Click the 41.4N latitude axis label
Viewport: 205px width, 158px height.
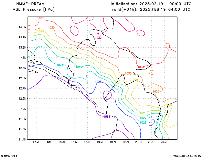tap(22, 140)
